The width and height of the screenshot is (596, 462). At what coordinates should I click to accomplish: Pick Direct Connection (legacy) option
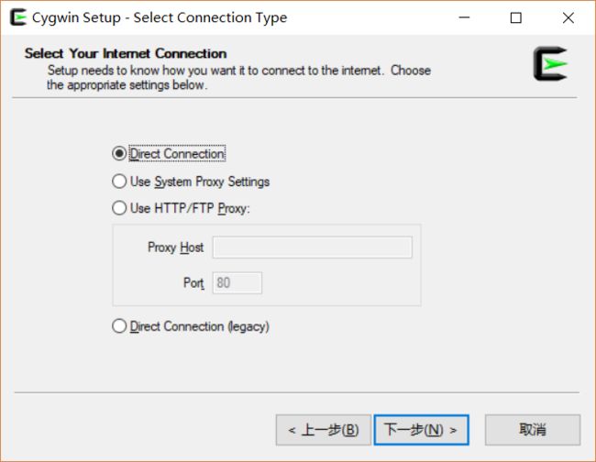pos(119,326)
